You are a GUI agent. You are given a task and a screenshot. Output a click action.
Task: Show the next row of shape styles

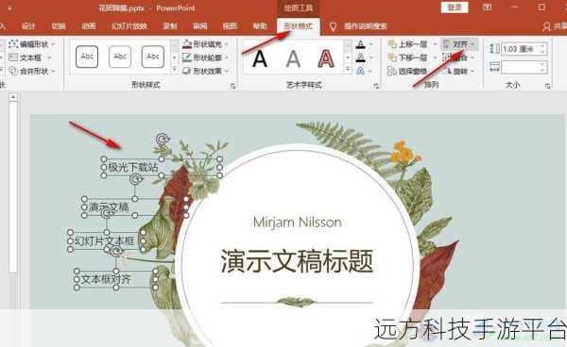[x=175, y=58]
